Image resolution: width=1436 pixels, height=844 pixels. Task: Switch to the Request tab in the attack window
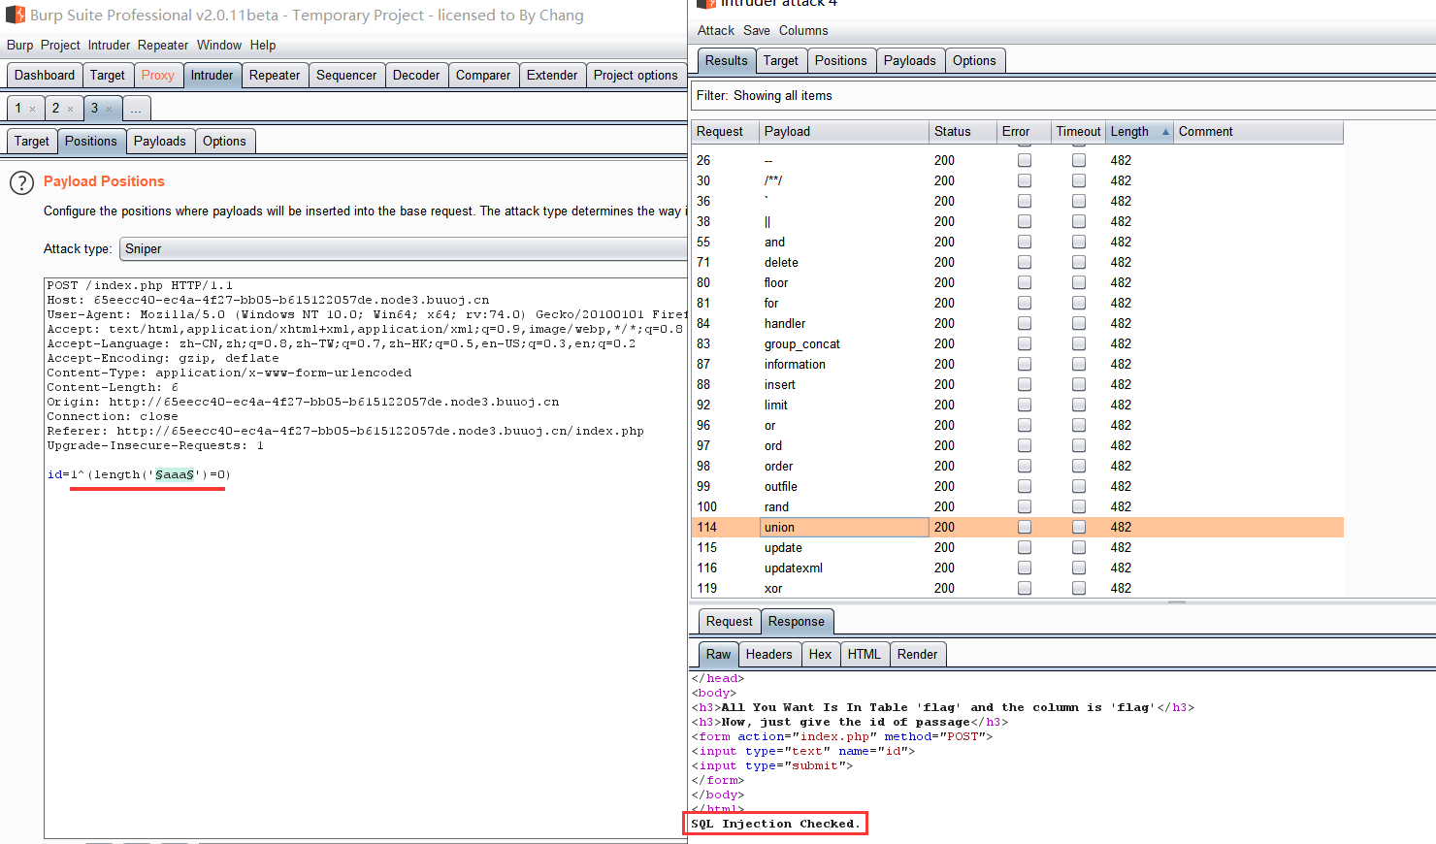coord(730,622)
